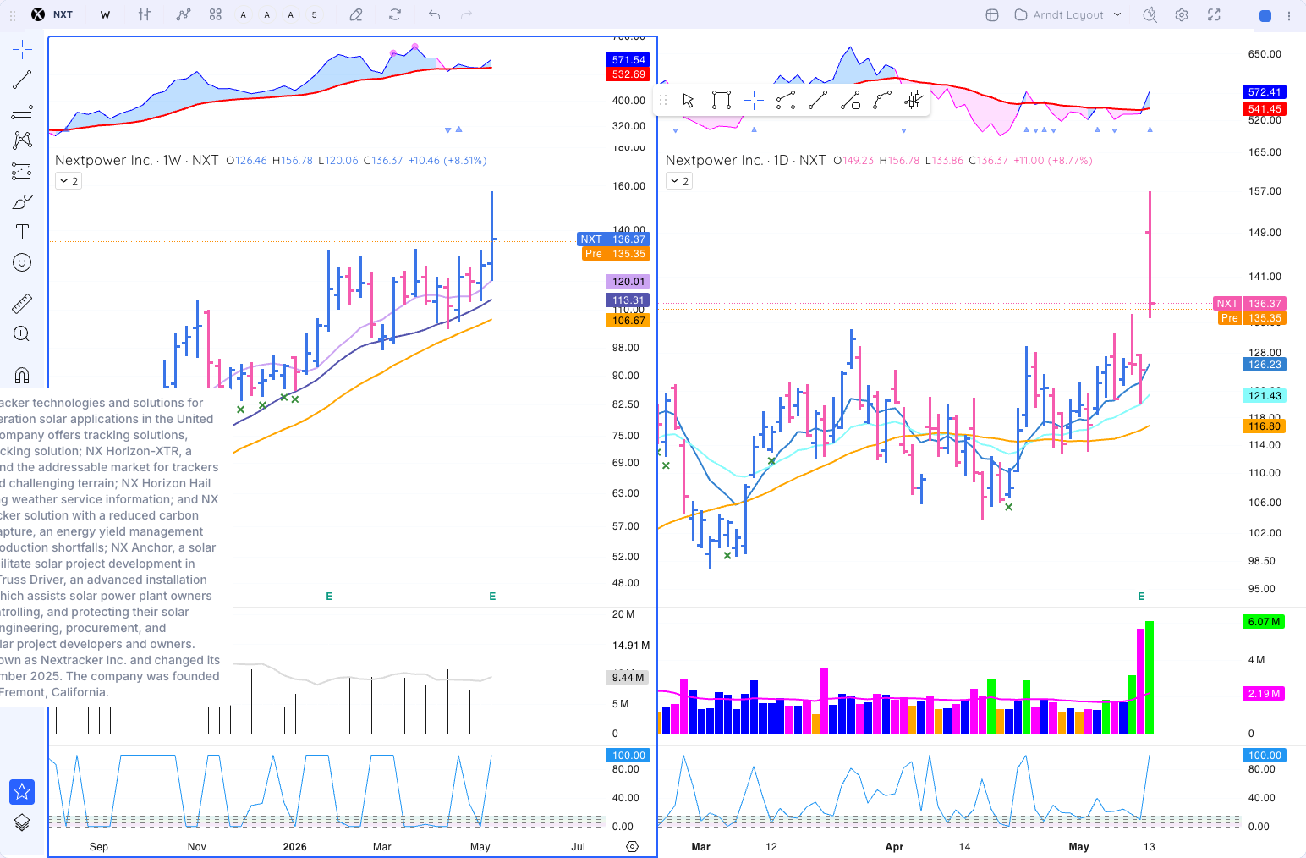The image size is (1306, 858).
Task: Click the replay/sync refresh icon
Action: [x=395, y=14]
